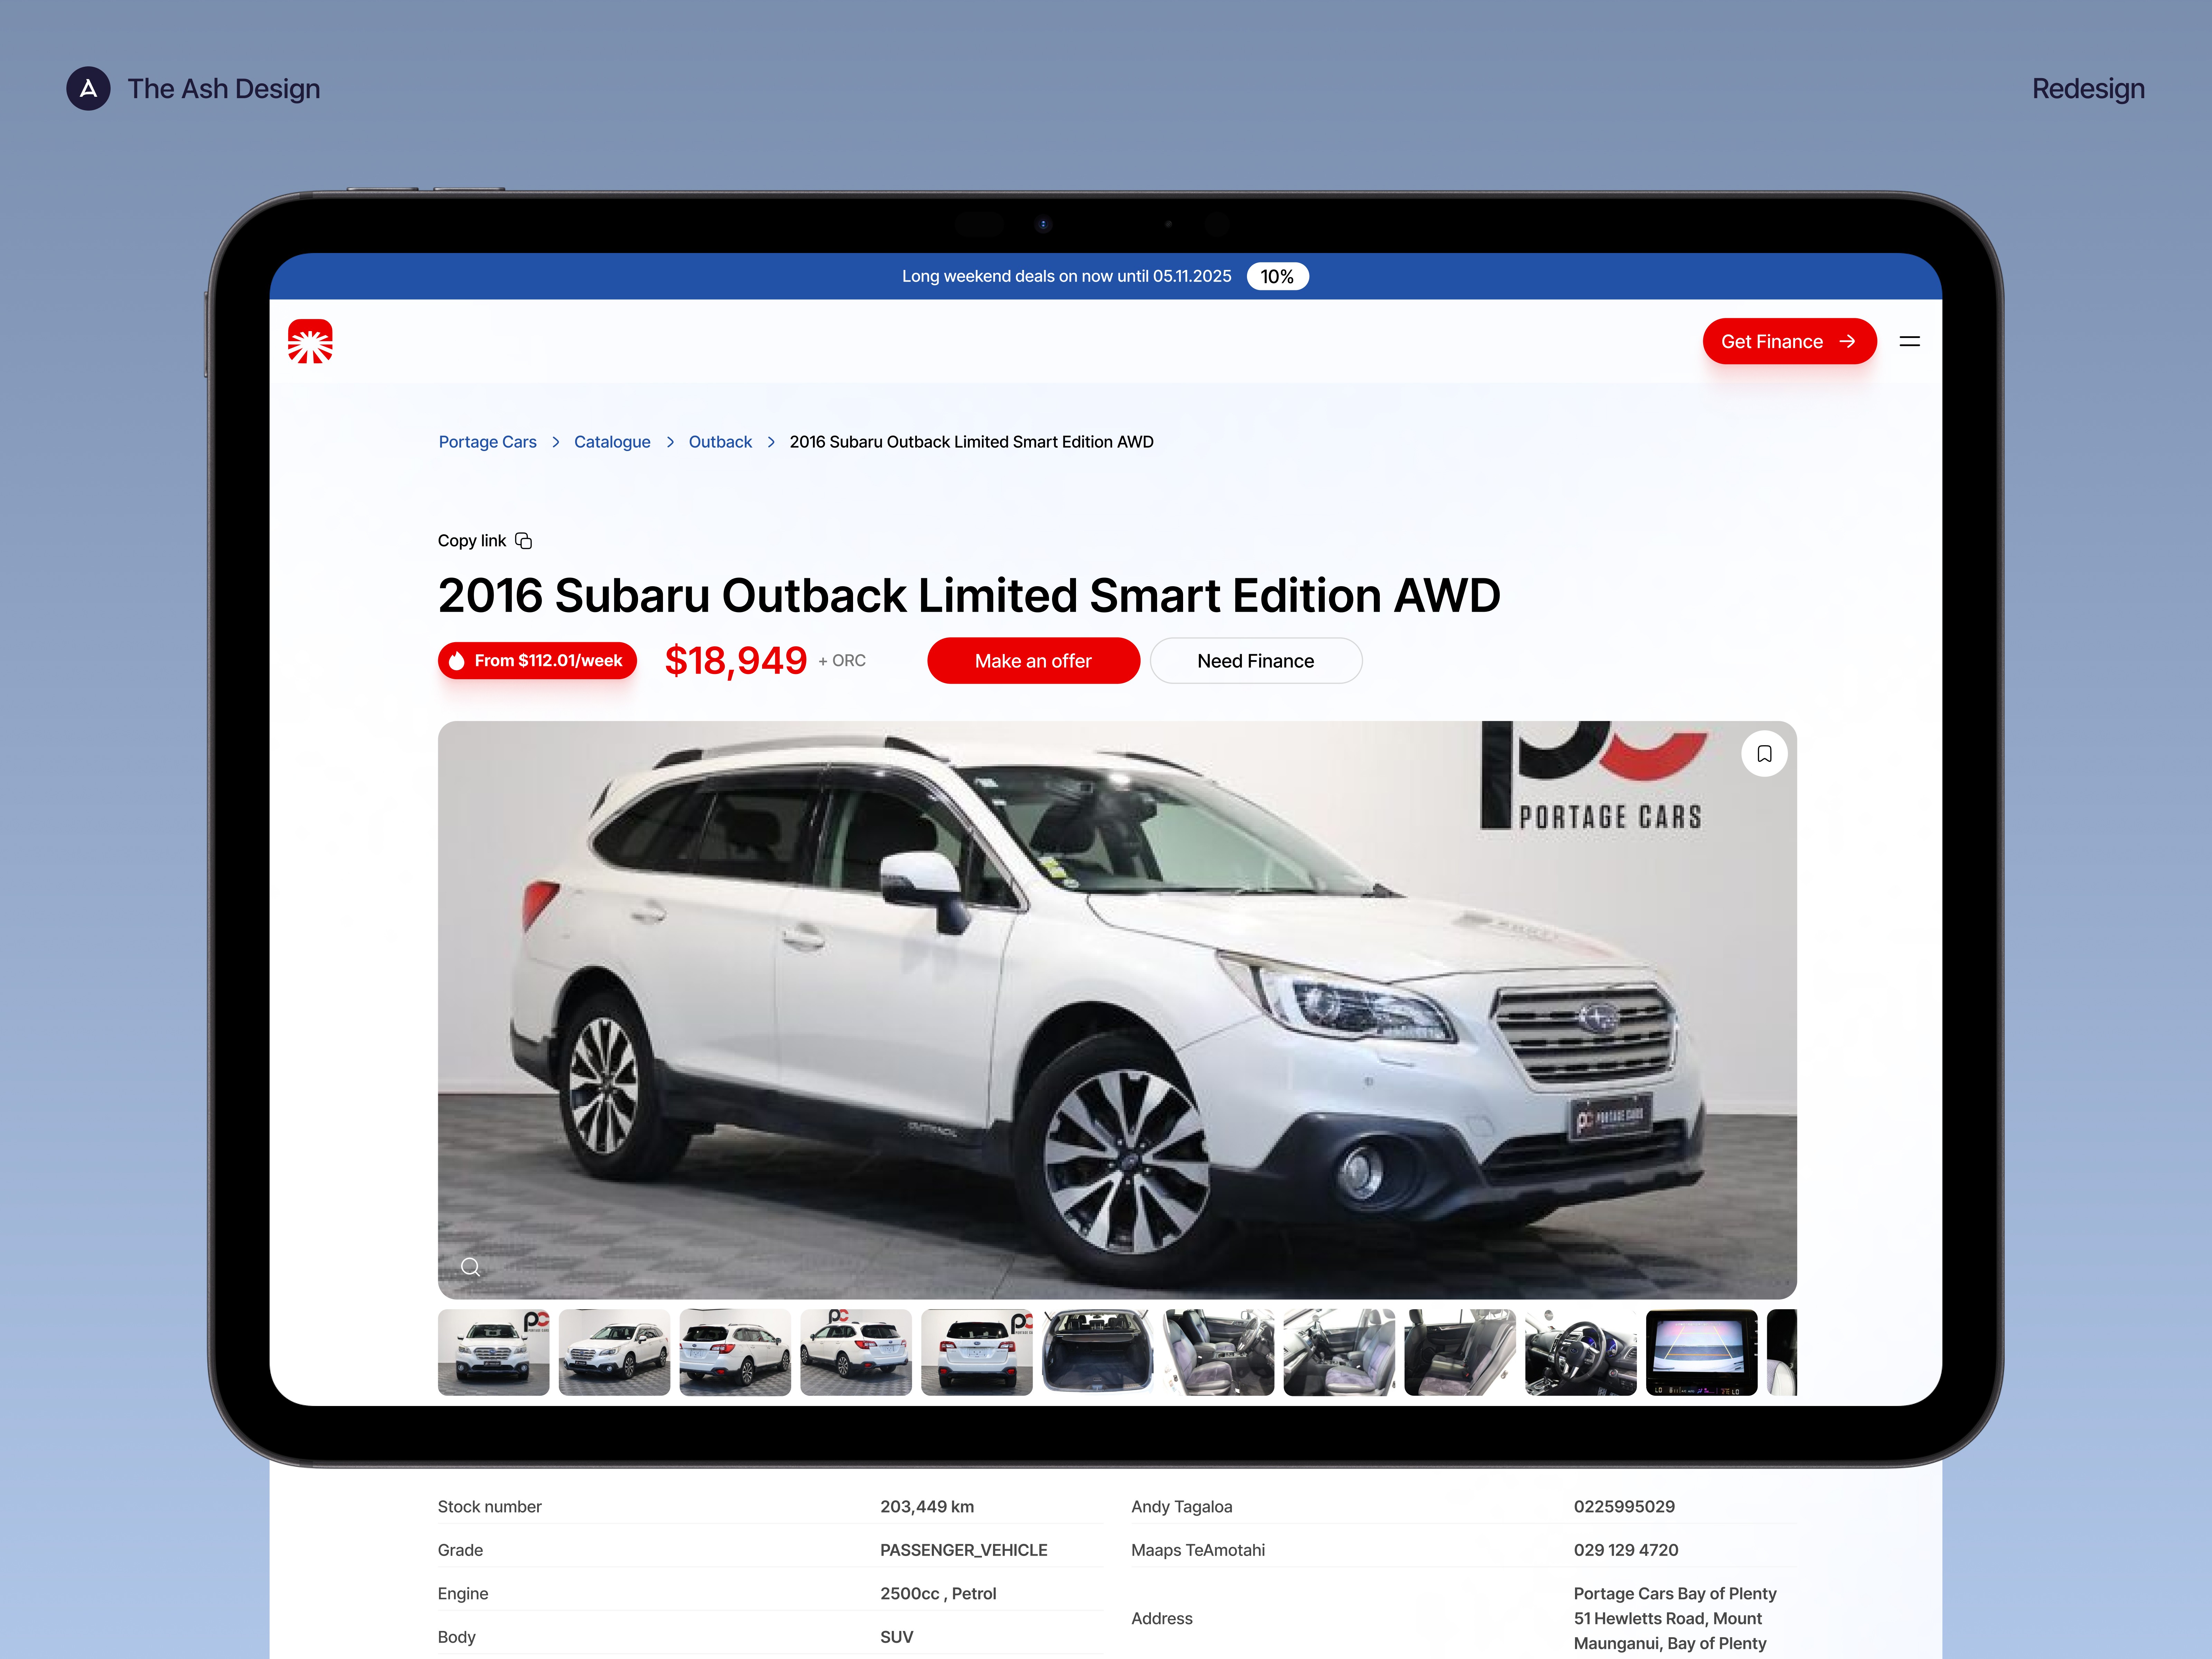The height and width of the screenshot is (1659, 2212).
Task: Click the arrow inside Get Finance button
Action: [x=1847, y=341]
